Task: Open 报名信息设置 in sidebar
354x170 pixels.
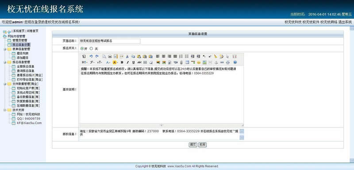Action: (x=21, y=45)
